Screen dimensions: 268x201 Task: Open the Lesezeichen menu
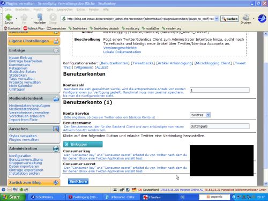pos(65,10)
